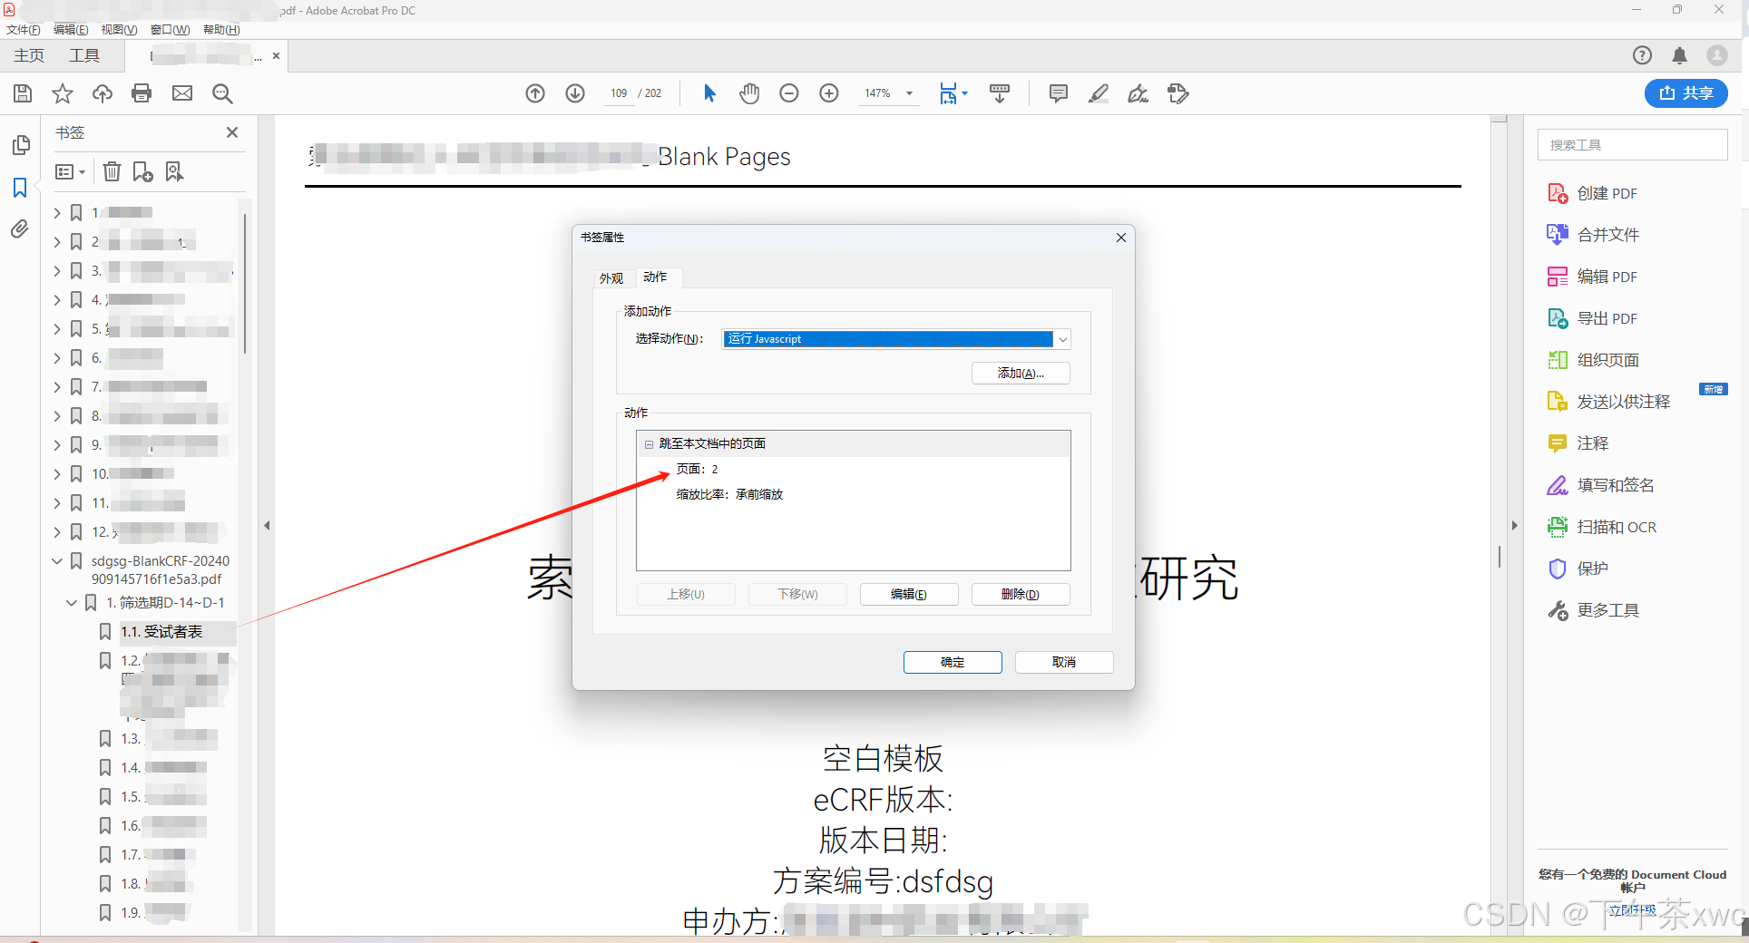The height and width of the screenshot is (943, 1749).
Task: Open the 选择动作 dropdown showing 运行Javascript
Action: (x=1061, y=339)
